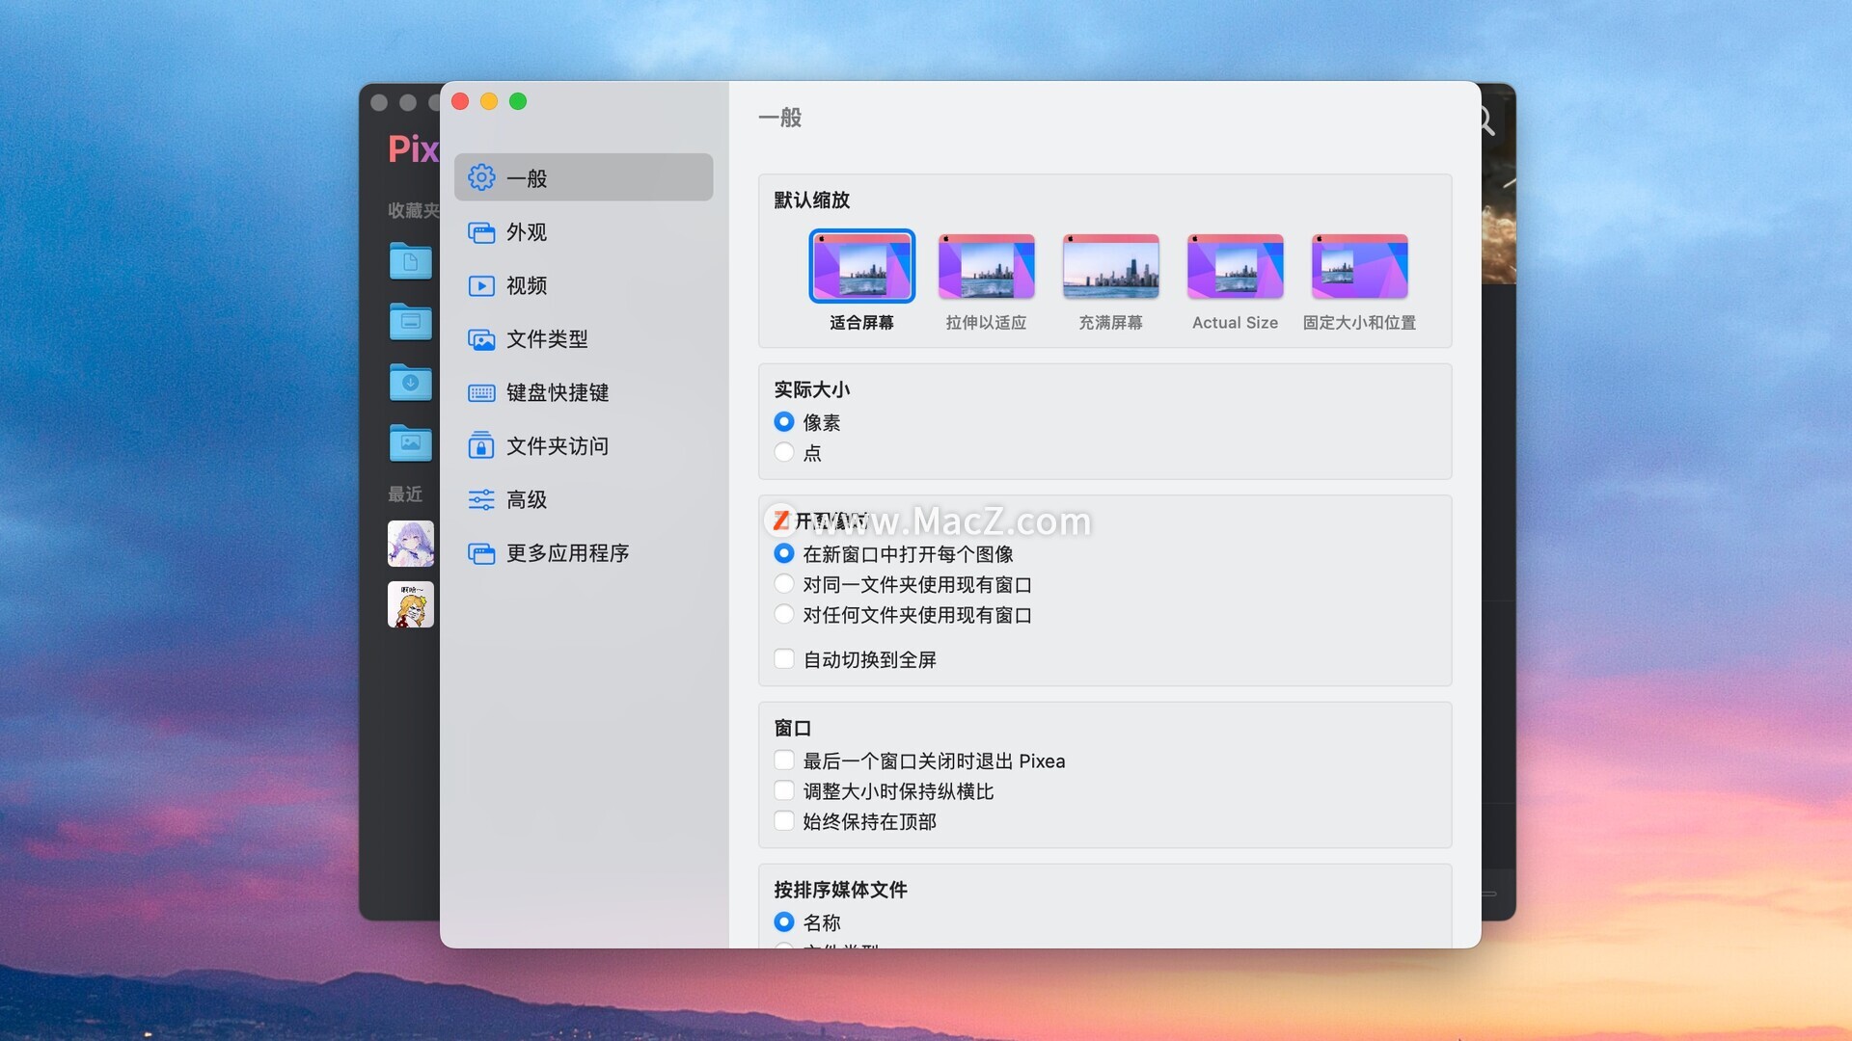Select the 点 radio button
The width and height of the screenshot is (1852, 1041).
[x=784, y=452]
